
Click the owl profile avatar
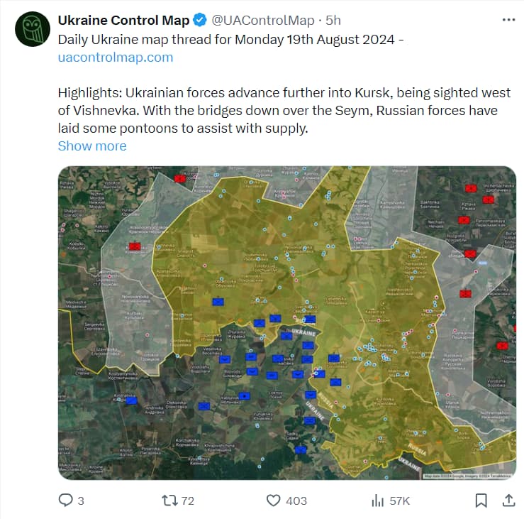point(33,29)
